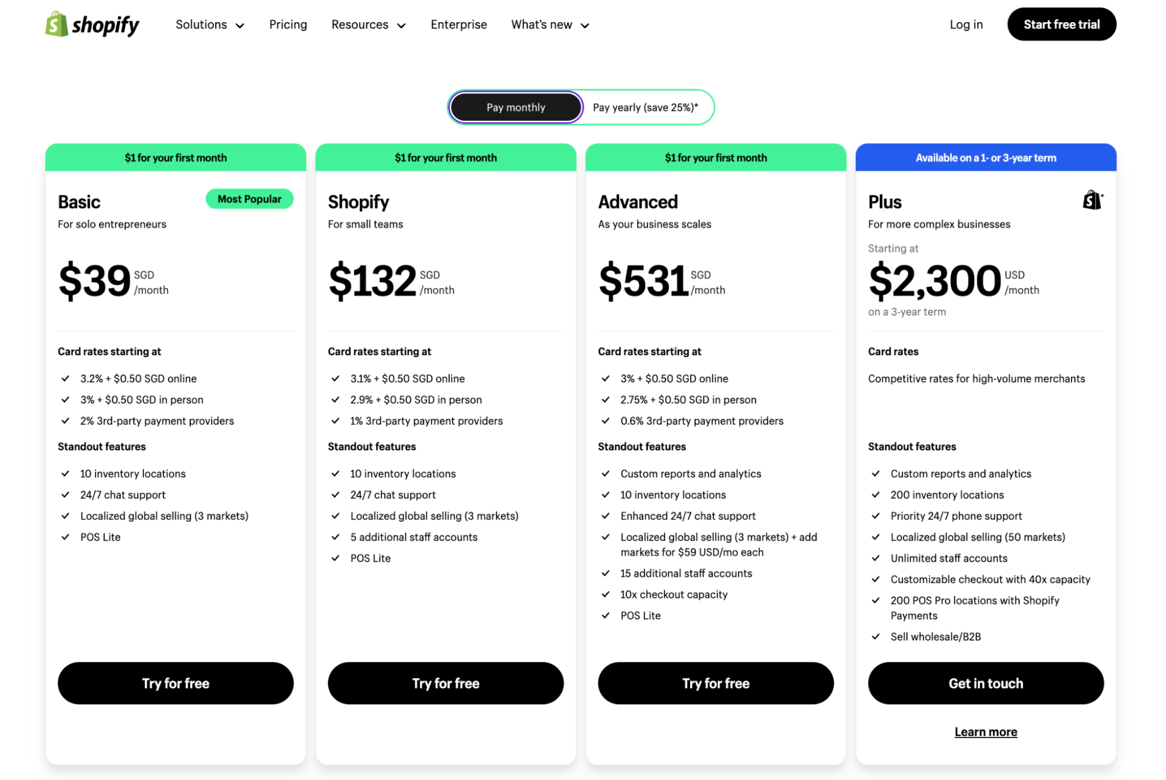The height and width of the screenshot is (780, 1166).
Task: Click the Start free trial button
Action: tap(1061, 25)
